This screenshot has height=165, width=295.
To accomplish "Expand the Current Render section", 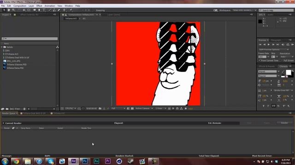I will pos(3,123).
